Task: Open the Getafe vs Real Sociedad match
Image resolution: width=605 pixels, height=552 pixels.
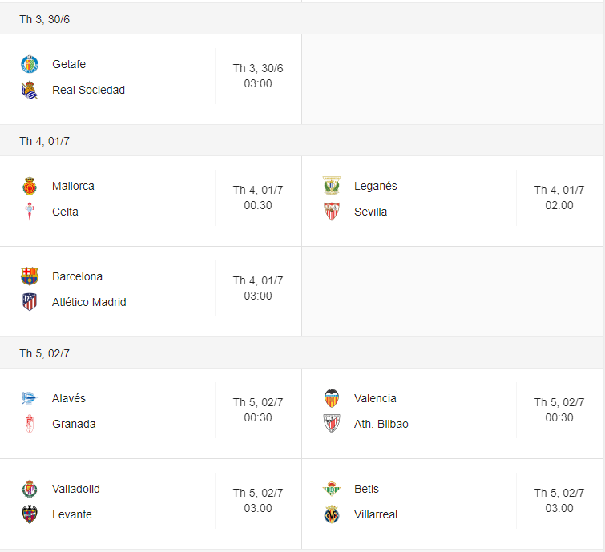Action: click(x=151, y=79)
